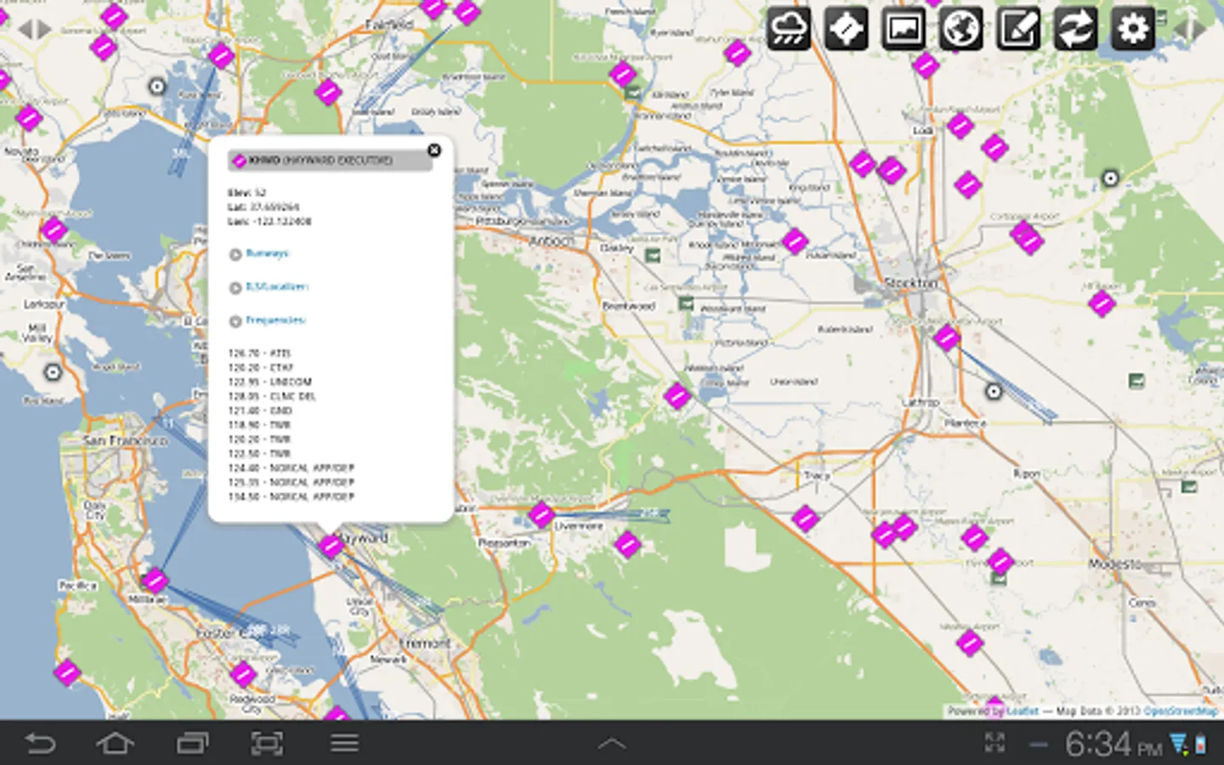Tap the Android back button

pyautogui.click(x=39, y=744)
